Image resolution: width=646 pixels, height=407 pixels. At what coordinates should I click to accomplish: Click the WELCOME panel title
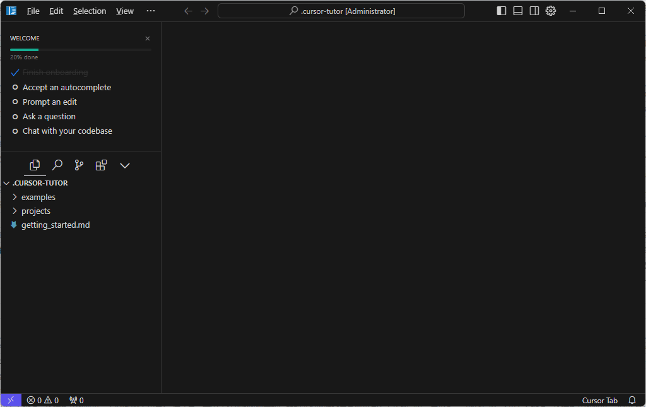[25, 38]
